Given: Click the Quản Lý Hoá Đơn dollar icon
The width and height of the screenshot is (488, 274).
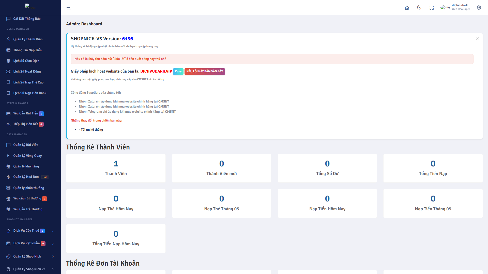Looking at the screenshot, I should pyautogui.click(x=8, y=177).
